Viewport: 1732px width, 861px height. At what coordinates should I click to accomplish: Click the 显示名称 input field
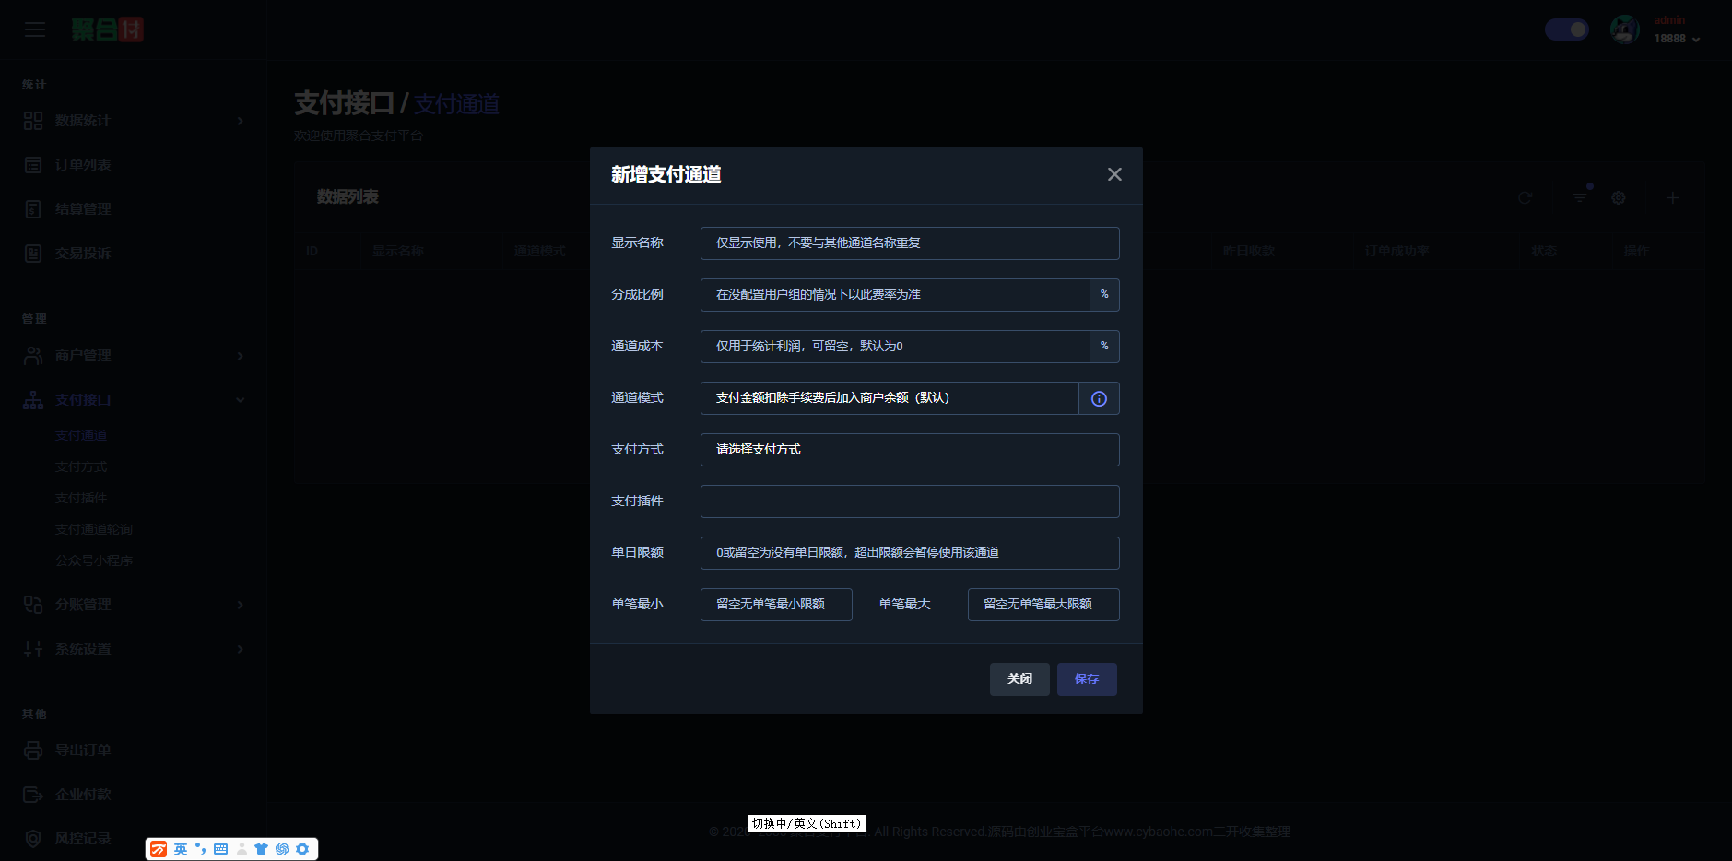909,242
